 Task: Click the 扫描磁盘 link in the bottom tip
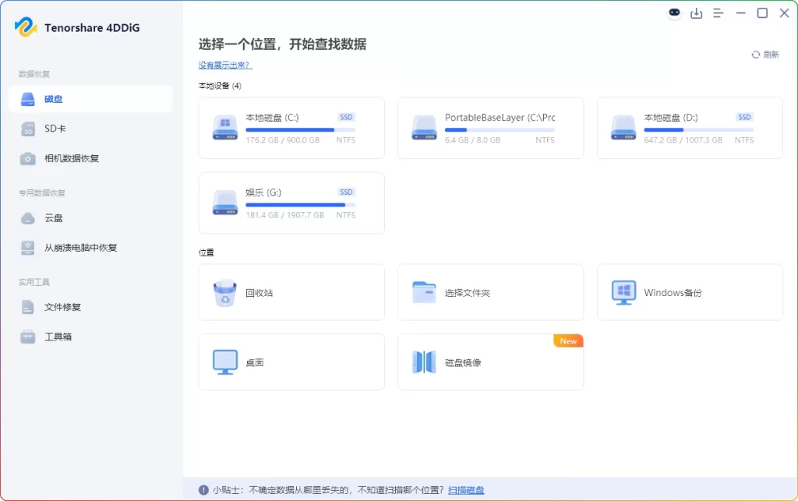pos(466,489)
